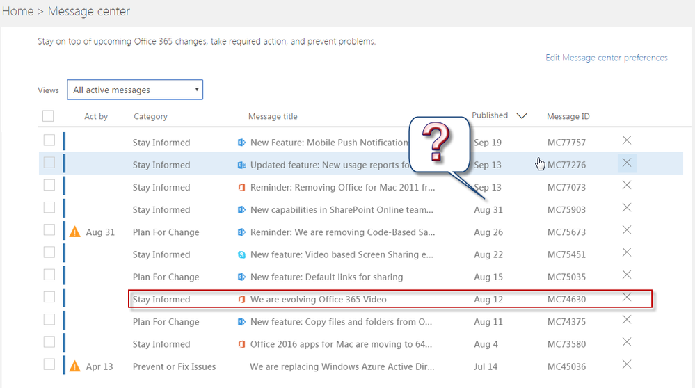
Task: Open message We are evolving Office 365 Video
Action: point(318,300)
